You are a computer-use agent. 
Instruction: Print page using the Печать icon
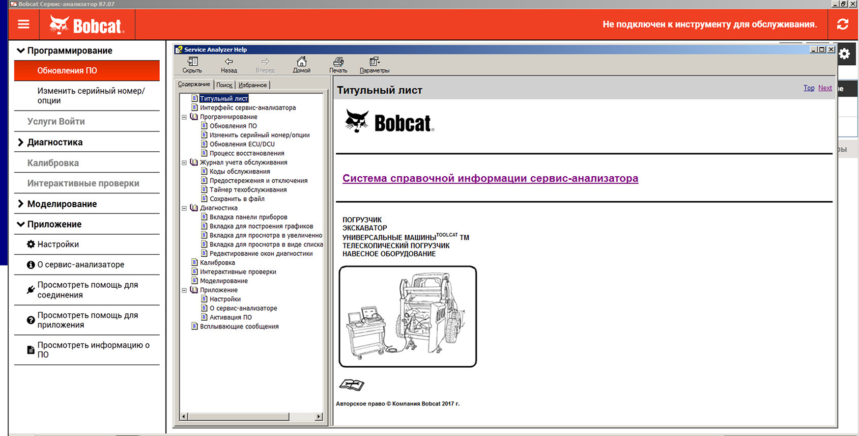(x=338, y=64)
